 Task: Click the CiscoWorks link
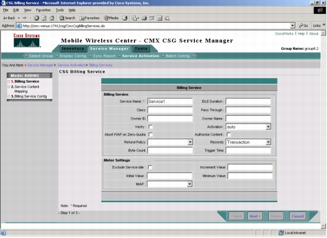point(284,33)
